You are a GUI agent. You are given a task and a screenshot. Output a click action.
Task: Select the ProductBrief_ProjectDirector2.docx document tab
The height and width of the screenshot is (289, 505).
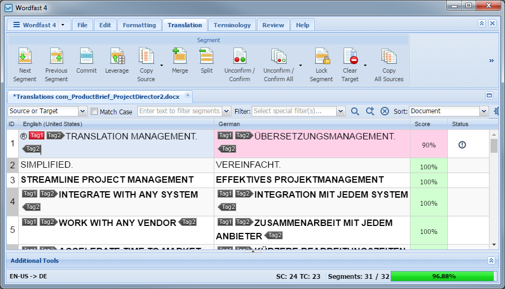tap(96, 97)
